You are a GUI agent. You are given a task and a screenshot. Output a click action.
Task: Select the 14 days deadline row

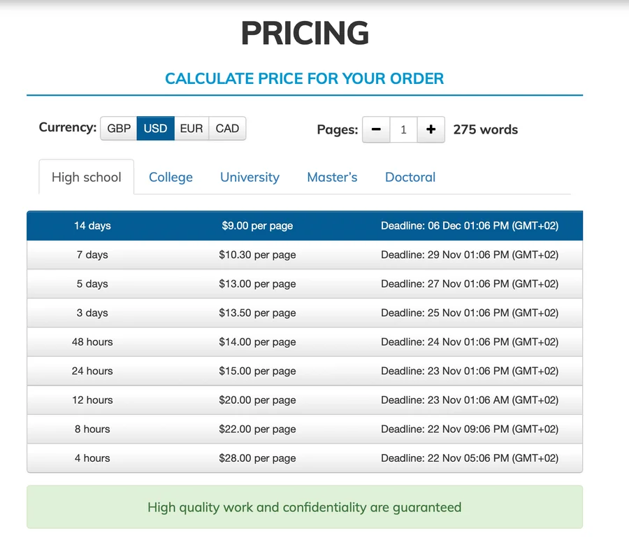click(x=305, y=226)
